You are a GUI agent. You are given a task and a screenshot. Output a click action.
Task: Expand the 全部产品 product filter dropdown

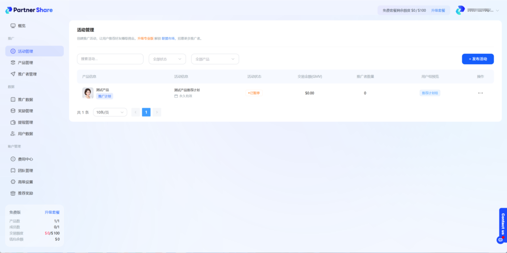coord(215,59)
